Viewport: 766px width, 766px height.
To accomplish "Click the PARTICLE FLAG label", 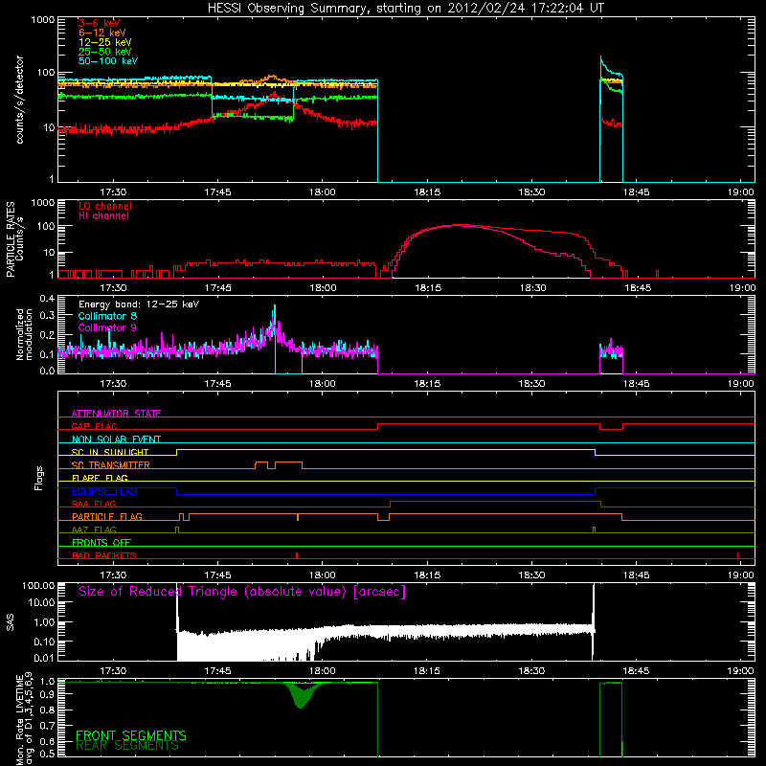I will click(x=107, y=517).
